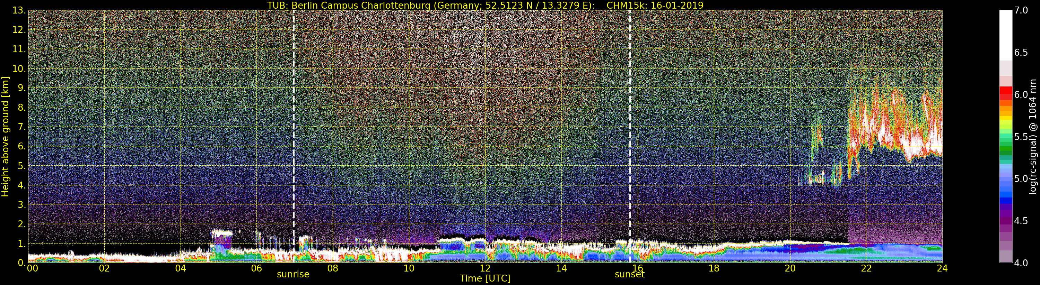Click the colorbar label 'log(rc-signal) @ 1064 nm'

[1033, 136]
